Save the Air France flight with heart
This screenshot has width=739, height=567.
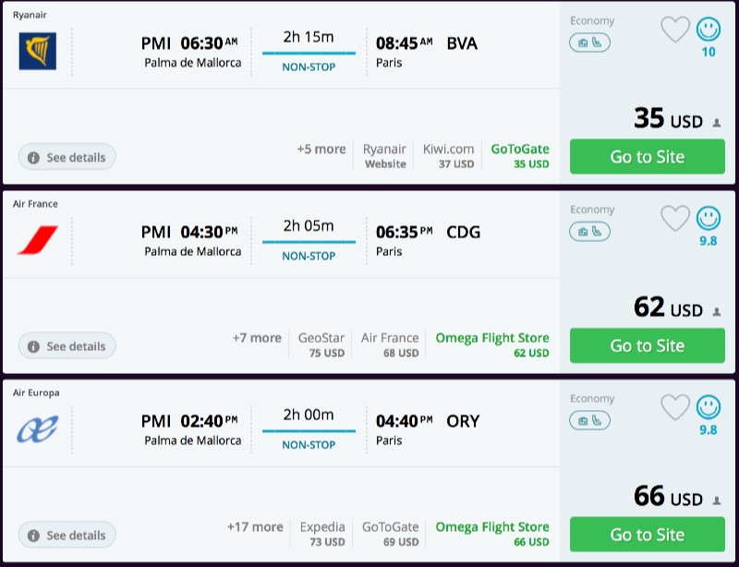point(675,219)
